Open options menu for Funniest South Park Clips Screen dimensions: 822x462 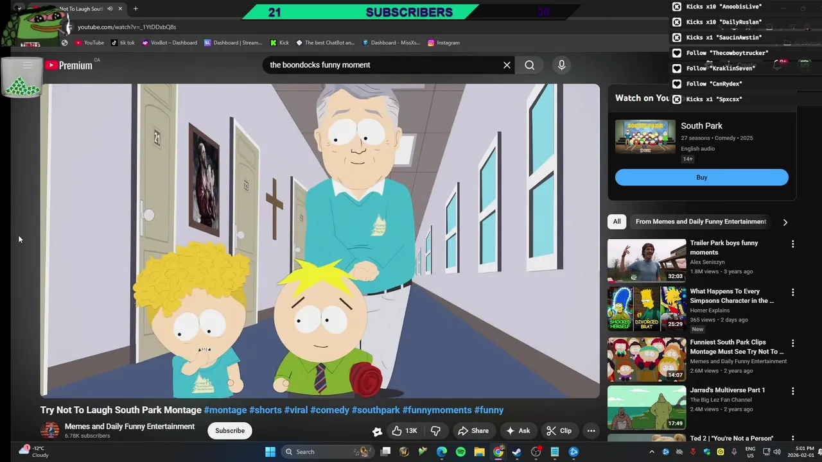click(792, 343)
